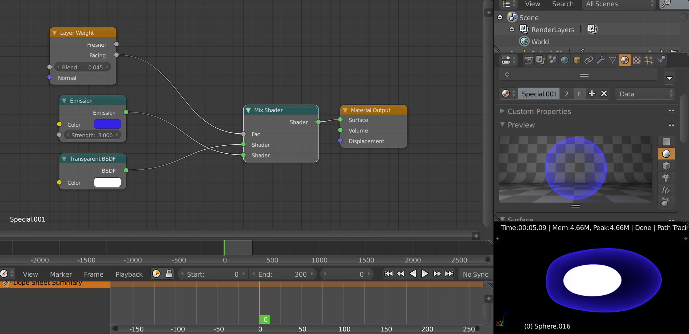Open the outliner Search menu
The height and width of the screenshot is (334, 689).
(563, 4)
